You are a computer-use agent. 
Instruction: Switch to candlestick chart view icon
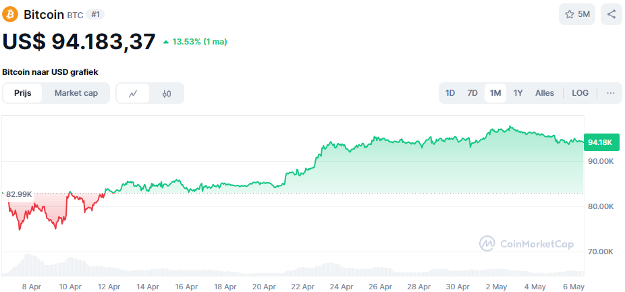pos(167,93)
